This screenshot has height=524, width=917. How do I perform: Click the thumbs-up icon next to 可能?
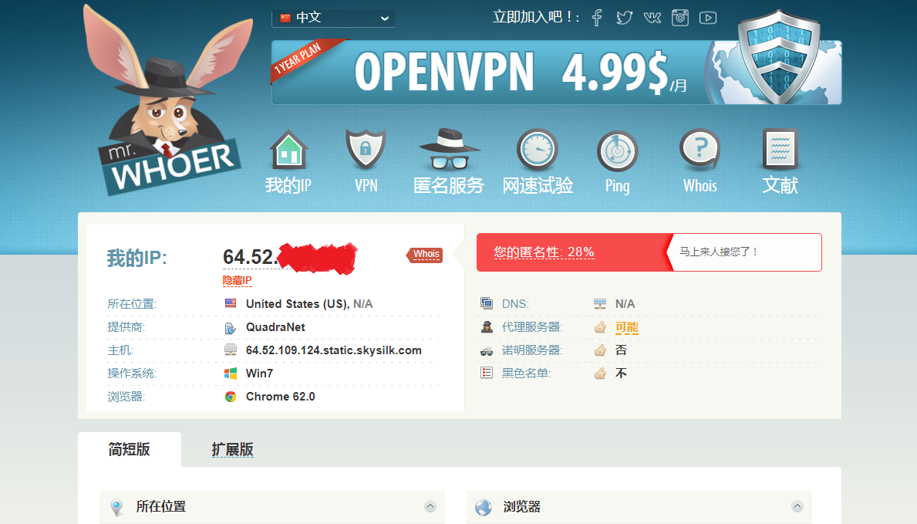point(600,326)
